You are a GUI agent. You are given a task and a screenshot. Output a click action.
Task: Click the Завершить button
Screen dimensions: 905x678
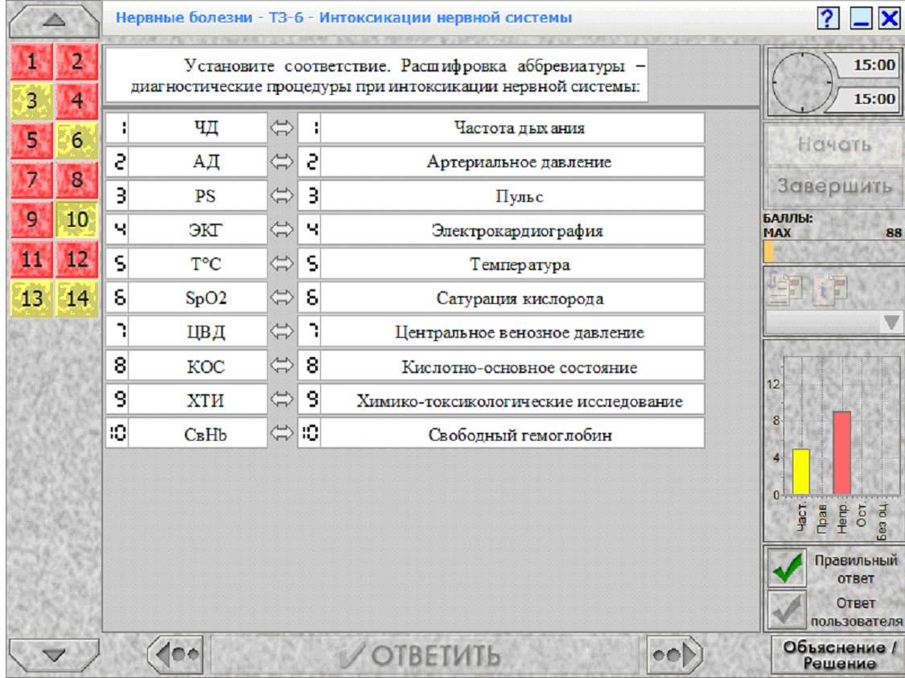pyautogui.click(x=834, y=187)
